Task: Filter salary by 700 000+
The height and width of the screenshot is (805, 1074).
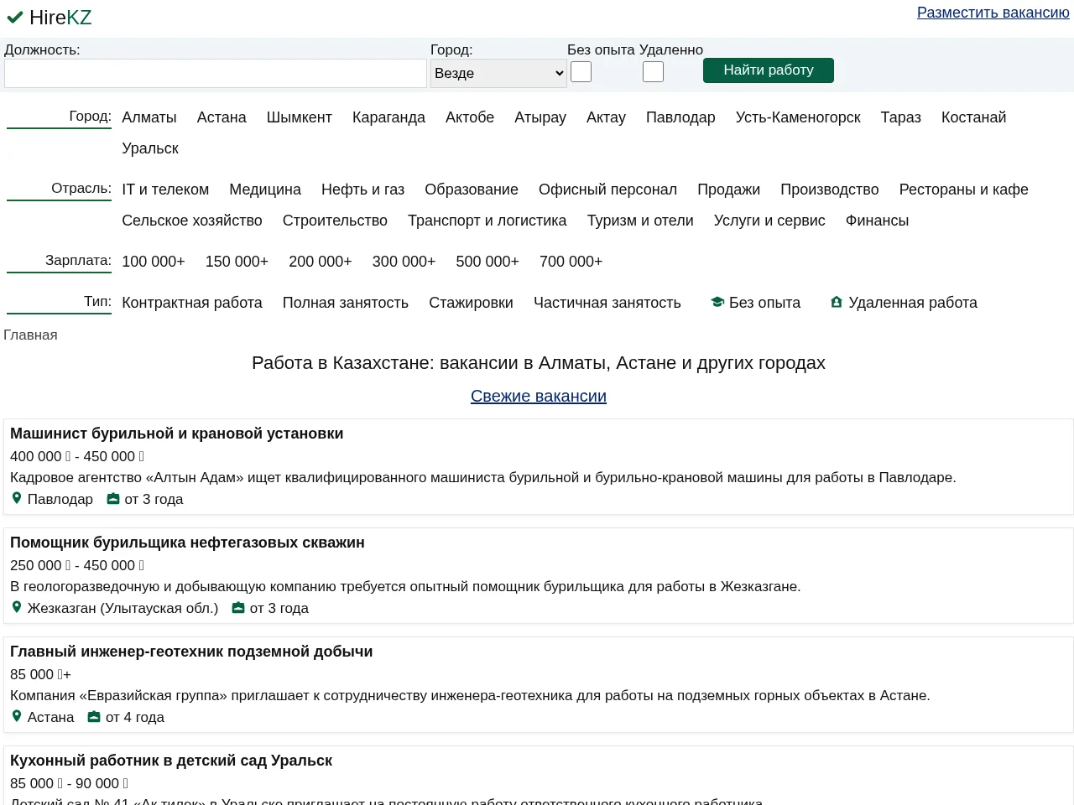Action: 571,262
